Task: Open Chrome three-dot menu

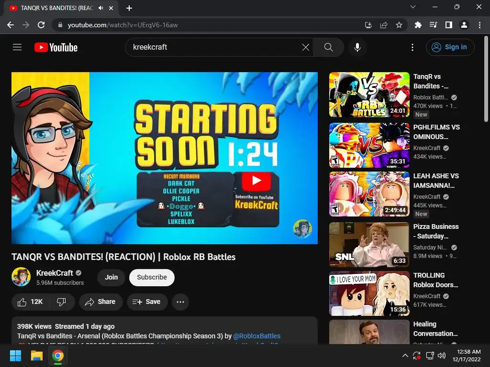Action: [479, 25]
